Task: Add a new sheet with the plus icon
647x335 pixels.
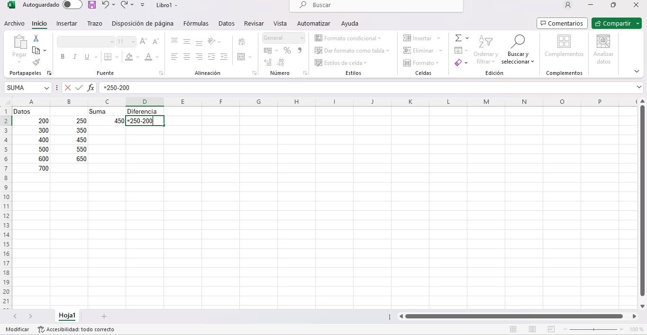Action: click(104, 316)
